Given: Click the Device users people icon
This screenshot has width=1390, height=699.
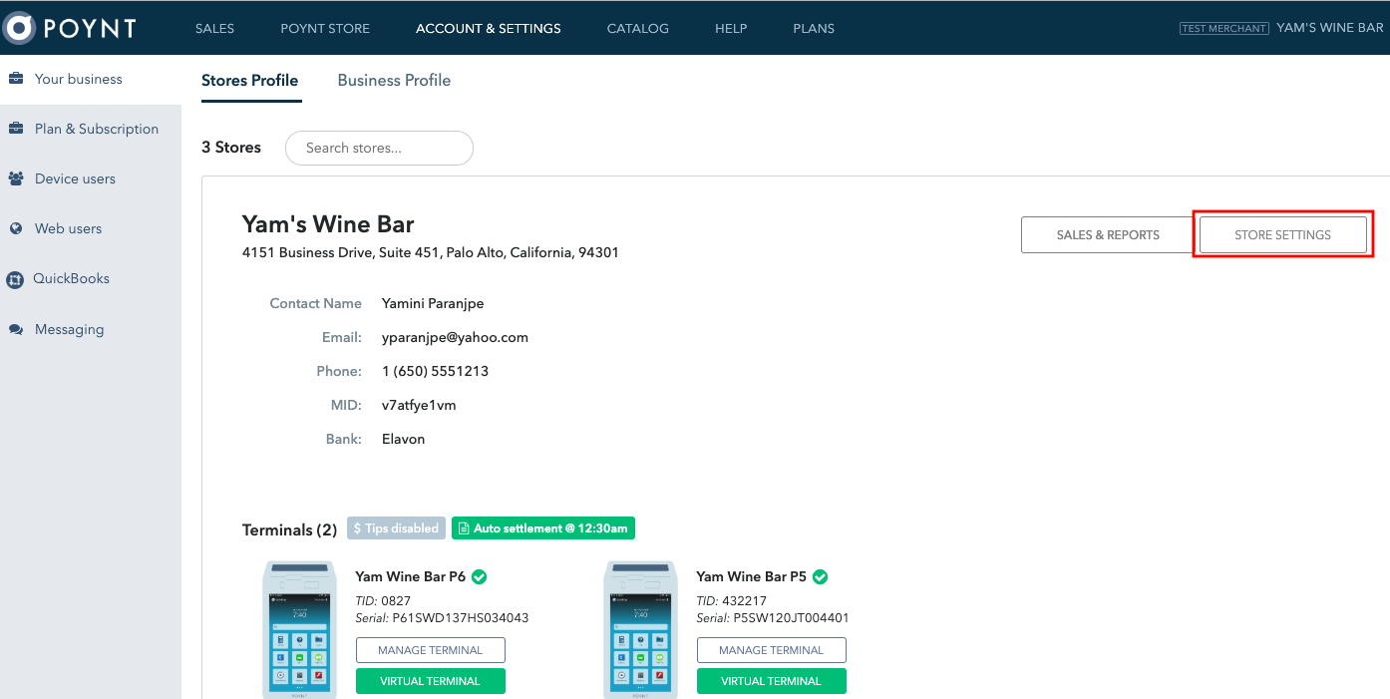Looking at the screenshot, I should tap(16, 179).
